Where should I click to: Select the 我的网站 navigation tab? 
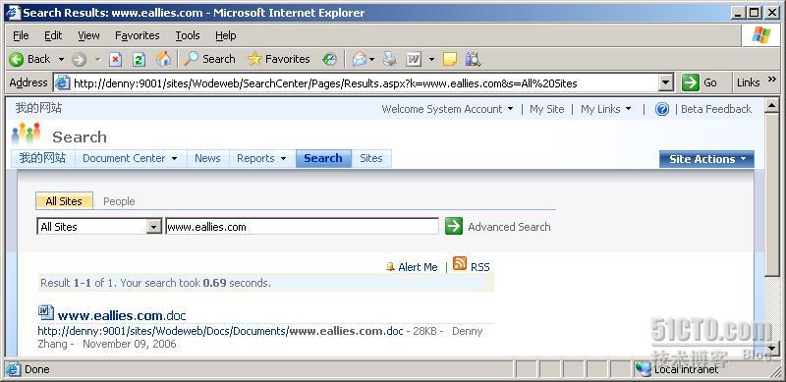(x=42, y=158)
